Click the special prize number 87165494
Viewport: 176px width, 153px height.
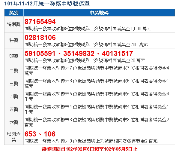40,22
